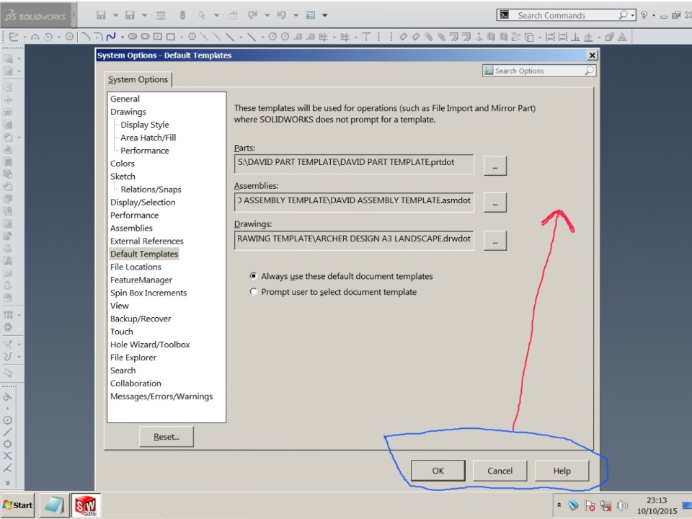Click the balance scales icon in top toolbar
This screenshot has height=519, width=692.
161,15
